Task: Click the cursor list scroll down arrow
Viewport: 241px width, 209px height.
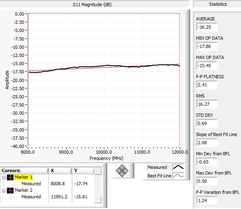Action: coord(98,200)
